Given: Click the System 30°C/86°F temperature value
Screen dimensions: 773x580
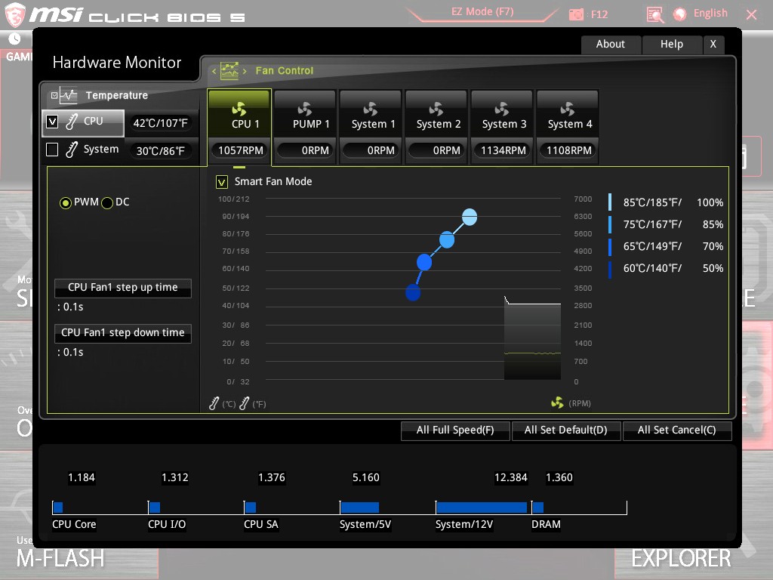Looking at the screenshot, I should [161, 151].
